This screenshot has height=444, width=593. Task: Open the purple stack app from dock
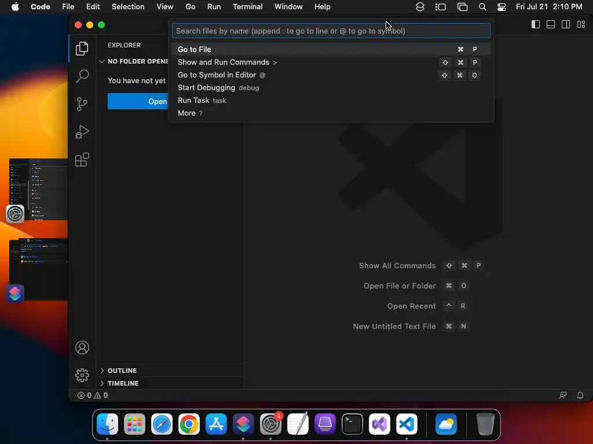tap(325, 424)
